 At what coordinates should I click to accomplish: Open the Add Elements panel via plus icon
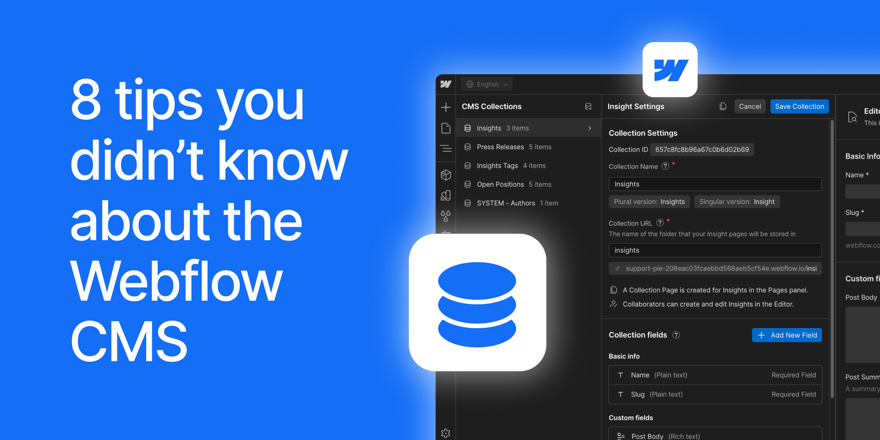445,107
